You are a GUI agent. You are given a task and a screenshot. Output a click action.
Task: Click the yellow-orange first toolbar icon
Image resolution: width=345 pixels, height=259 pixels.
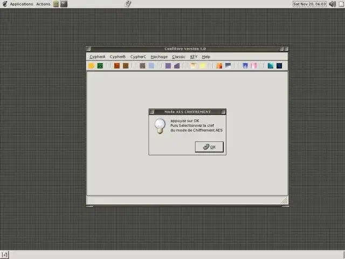click(91, 66)
